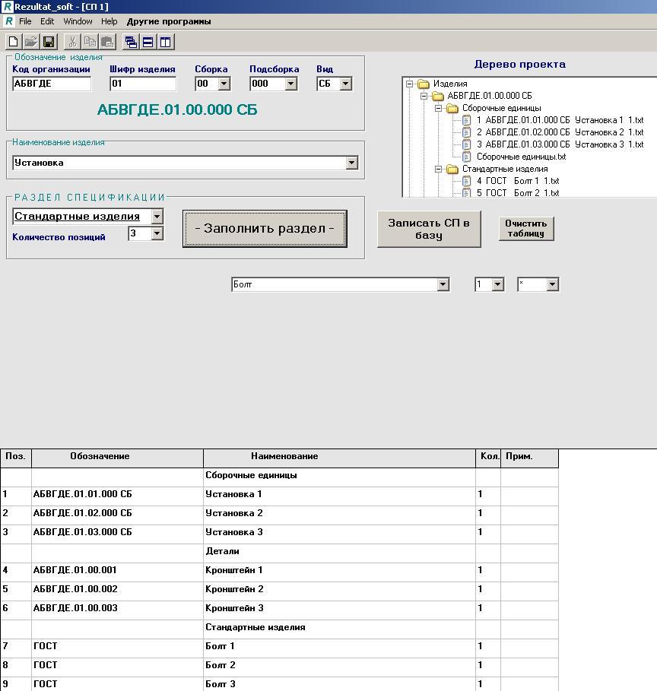Click the New document toolbar icon
The image size is (657, 691).
(13, 42)
